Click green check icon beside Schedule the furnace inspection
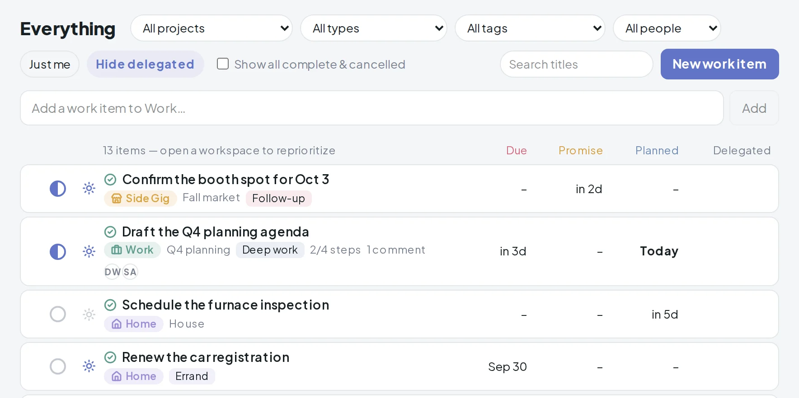The width and height of the screenshot is (799, 398). (x=110, y=305)
